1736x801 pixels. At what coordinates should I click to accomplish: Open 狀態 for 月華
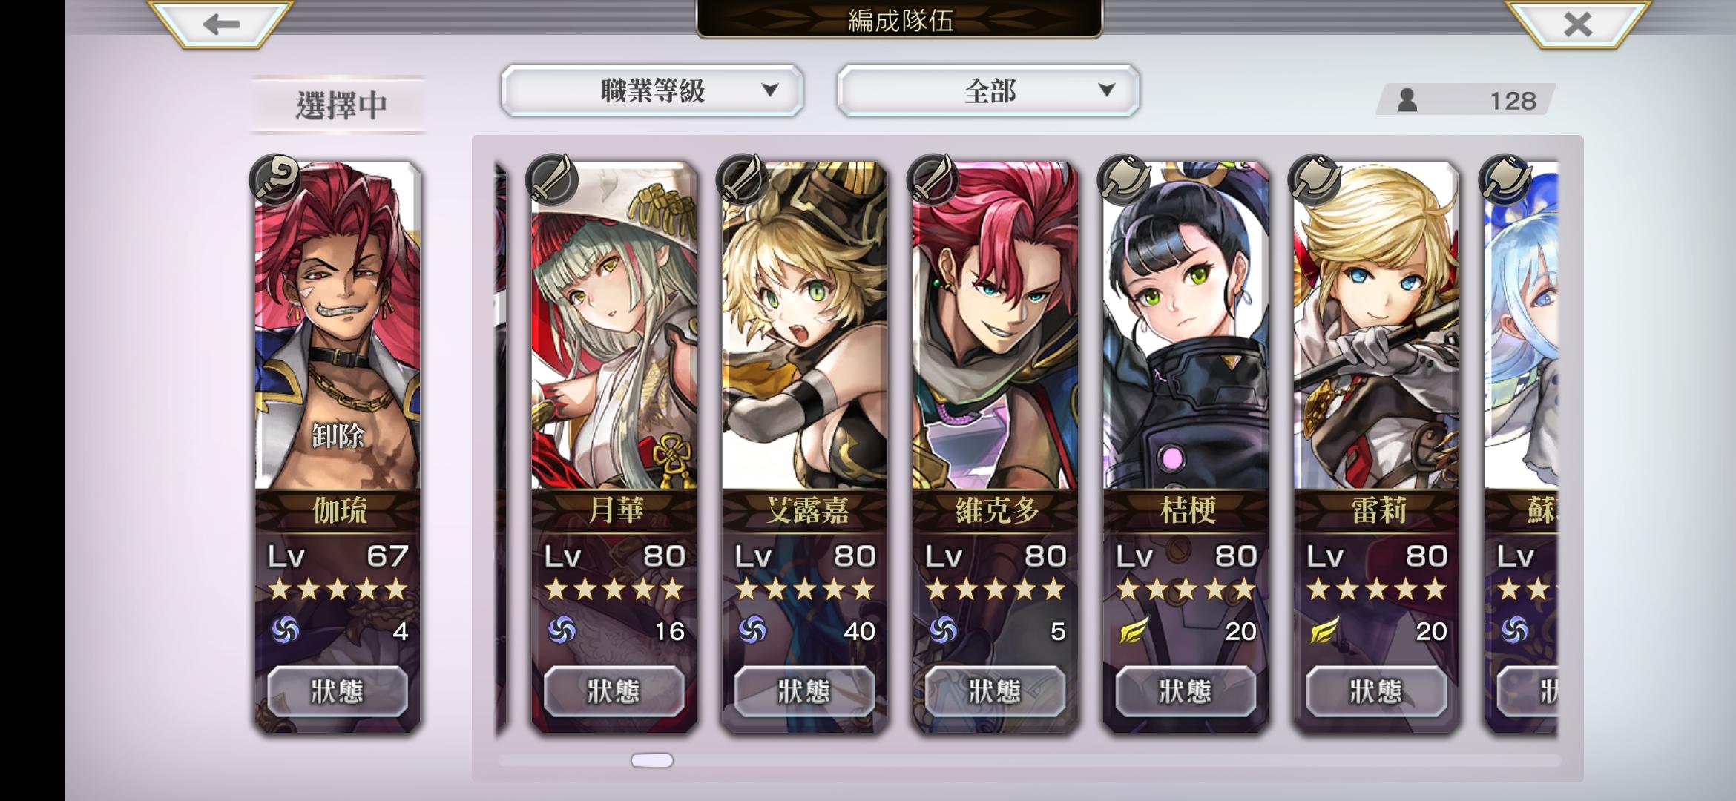[614, 691]
